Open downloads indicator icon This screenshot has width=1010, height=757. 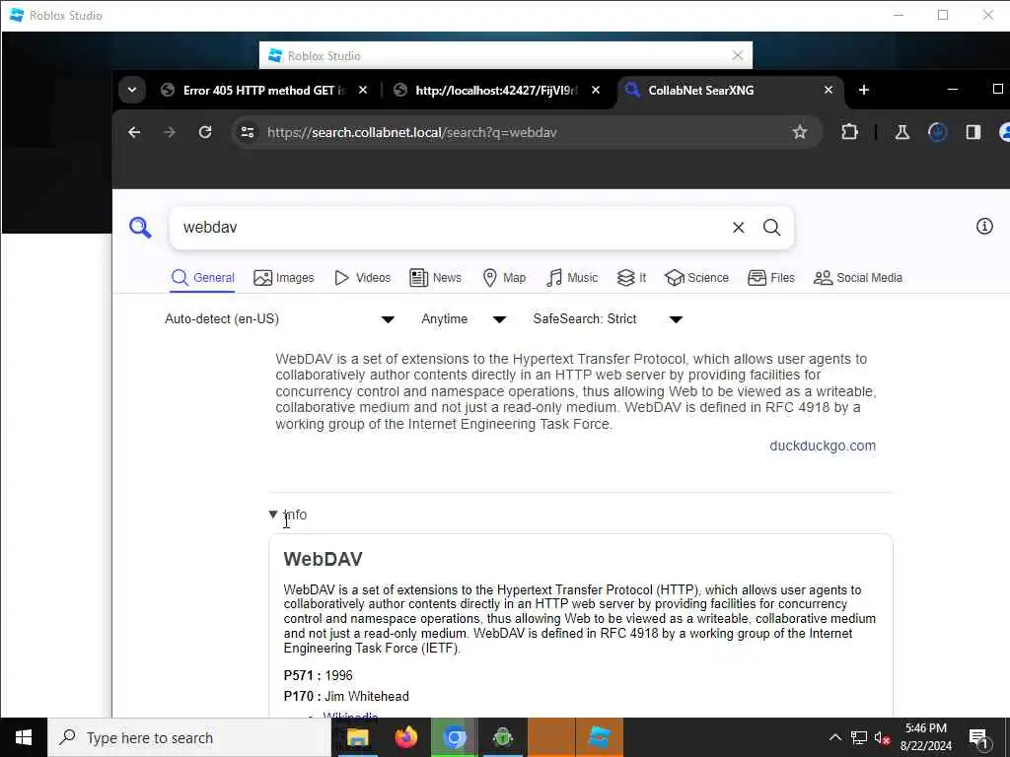tap(937, 132)
